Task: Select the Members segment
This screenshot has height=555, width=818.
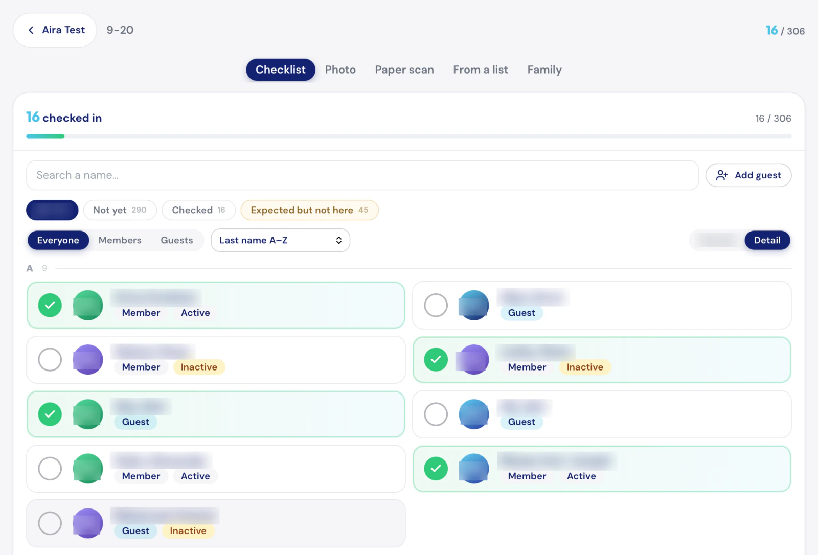Action: (x=120, y=240)
